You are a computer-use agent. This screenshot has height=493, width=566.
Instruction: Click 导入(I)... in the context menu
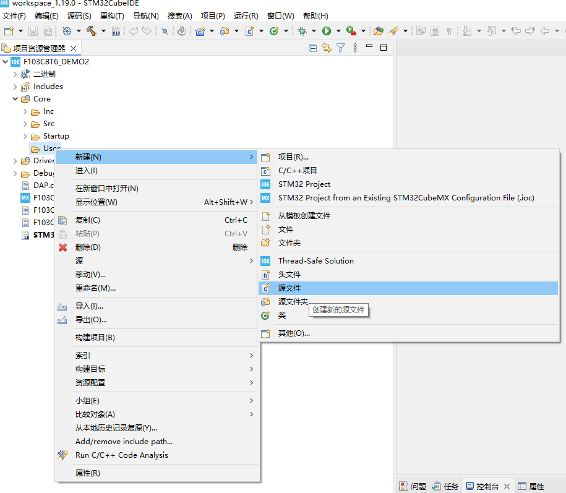click(x=157, y=306)
